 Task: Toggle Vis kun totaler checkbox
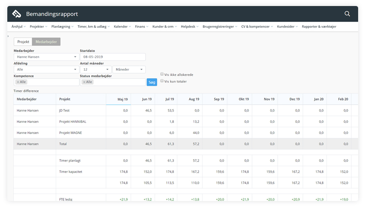coord(162,81)
